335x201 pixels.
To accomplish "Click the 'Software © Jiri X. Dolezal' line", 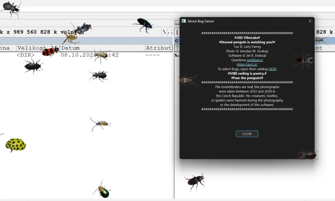I will 247,55.
